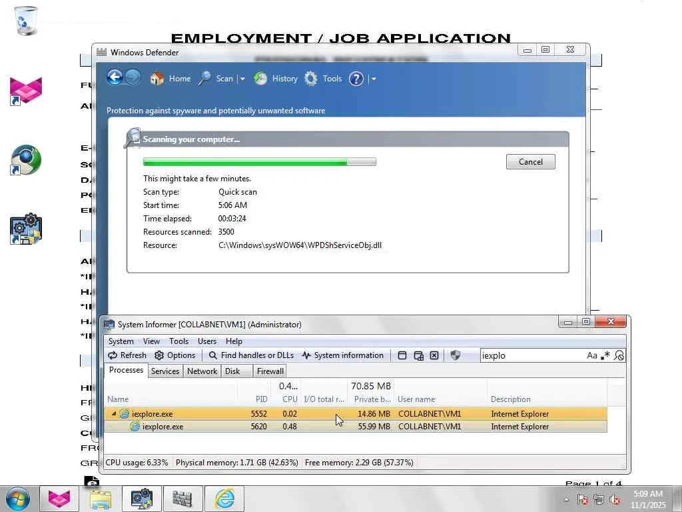Open the System menu in System Informer

click(x=121, y=341)
